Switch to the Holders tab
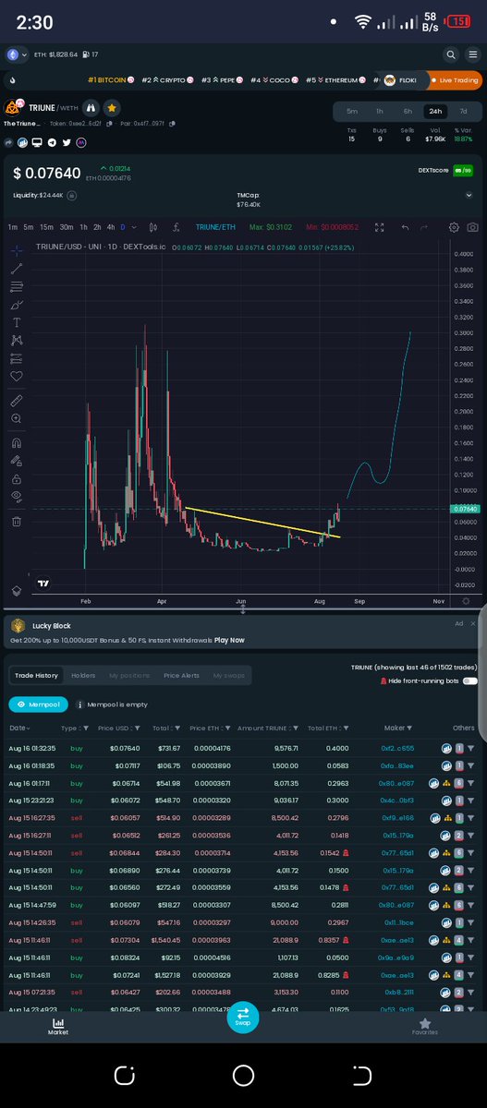This screenshot has width=487, height=1108. point(83,675)
